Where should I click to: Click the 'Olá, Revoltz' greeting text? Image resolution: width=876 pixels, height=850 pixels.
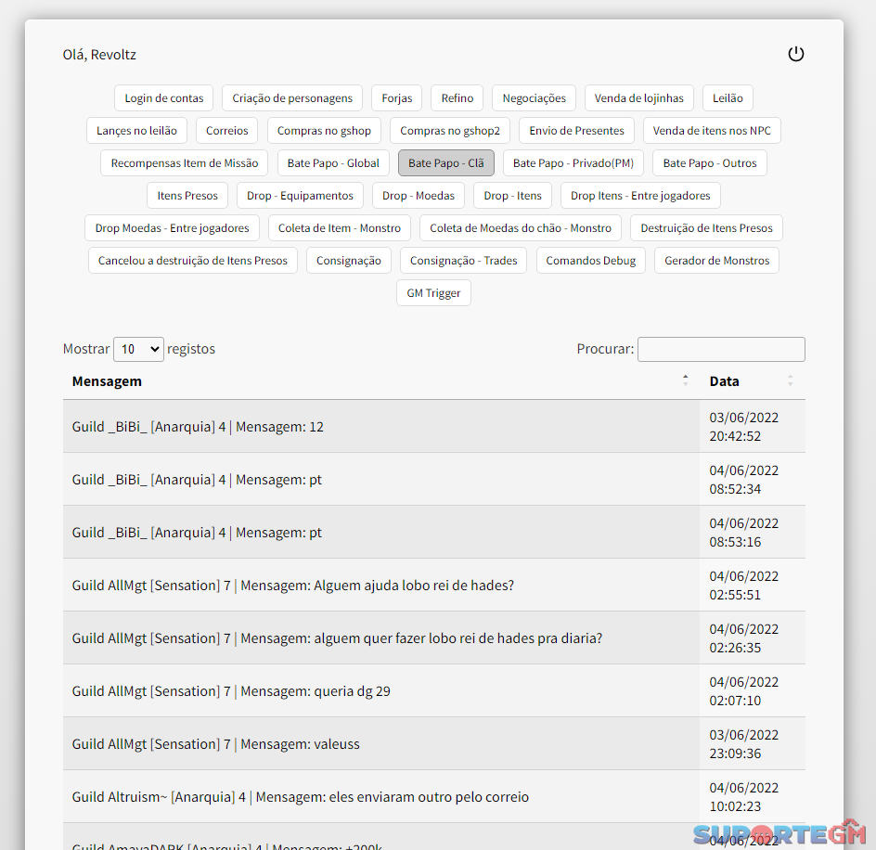tap(99, 55)
